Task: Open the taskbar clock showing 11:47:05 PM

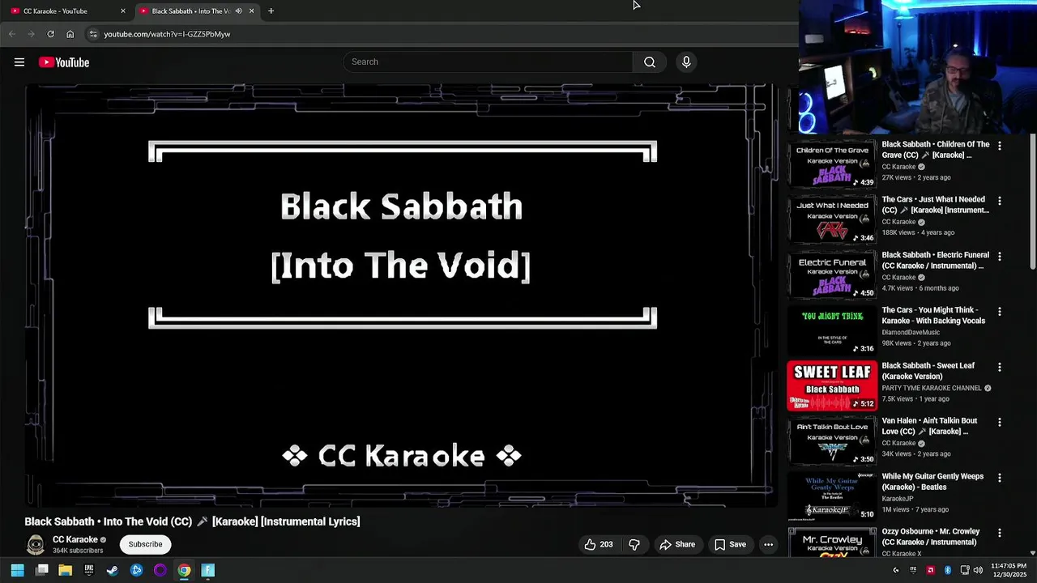Action: [x=1008, y=570]
